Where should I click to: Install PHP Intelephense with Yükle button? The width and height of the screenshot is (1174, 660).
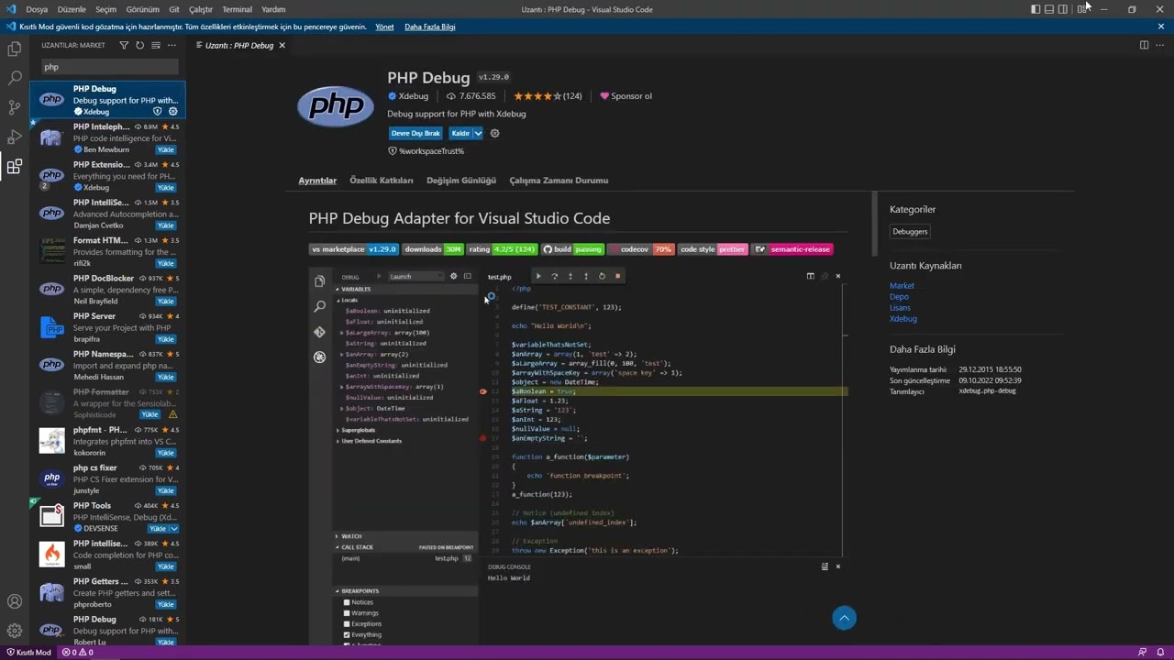[x=165, y=149]
